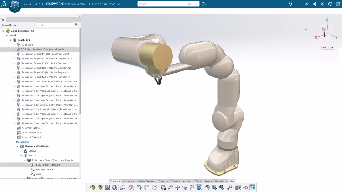Click the XYZ orientation triad
The width and height of the screenshot is (342, 192).
click(326, 29)
